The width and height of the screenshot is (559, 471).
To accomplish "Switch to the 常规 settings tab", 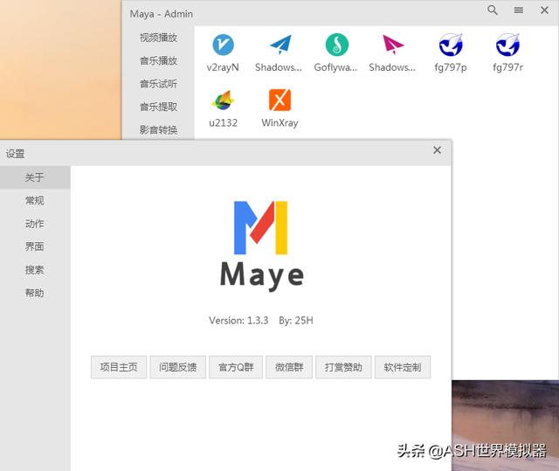I will coord(35,200).
